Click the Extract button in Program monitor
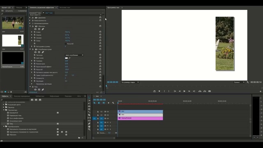This screenshot has width=263, height=148. [x=205, y=91]
